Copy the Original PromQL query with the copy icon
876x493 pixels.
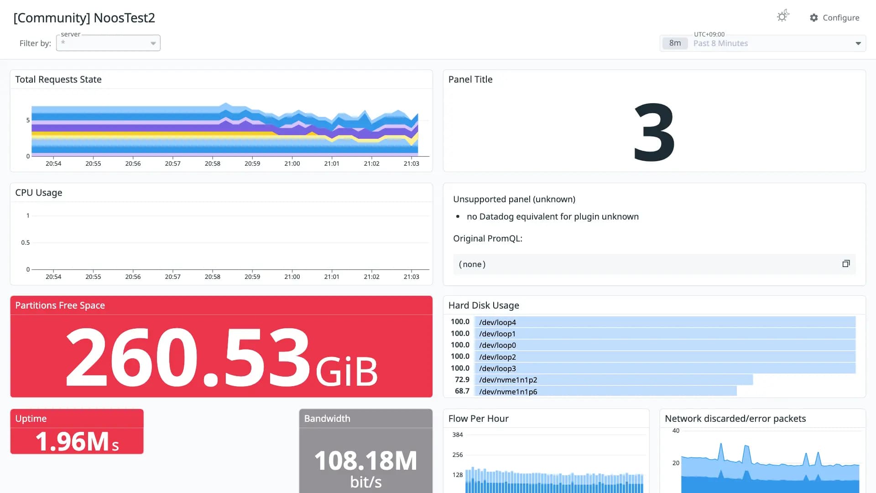846,264
